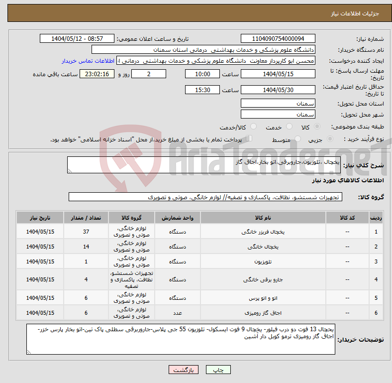
Task: Select the خدمت radio option
Action: (x=289, y=127)
